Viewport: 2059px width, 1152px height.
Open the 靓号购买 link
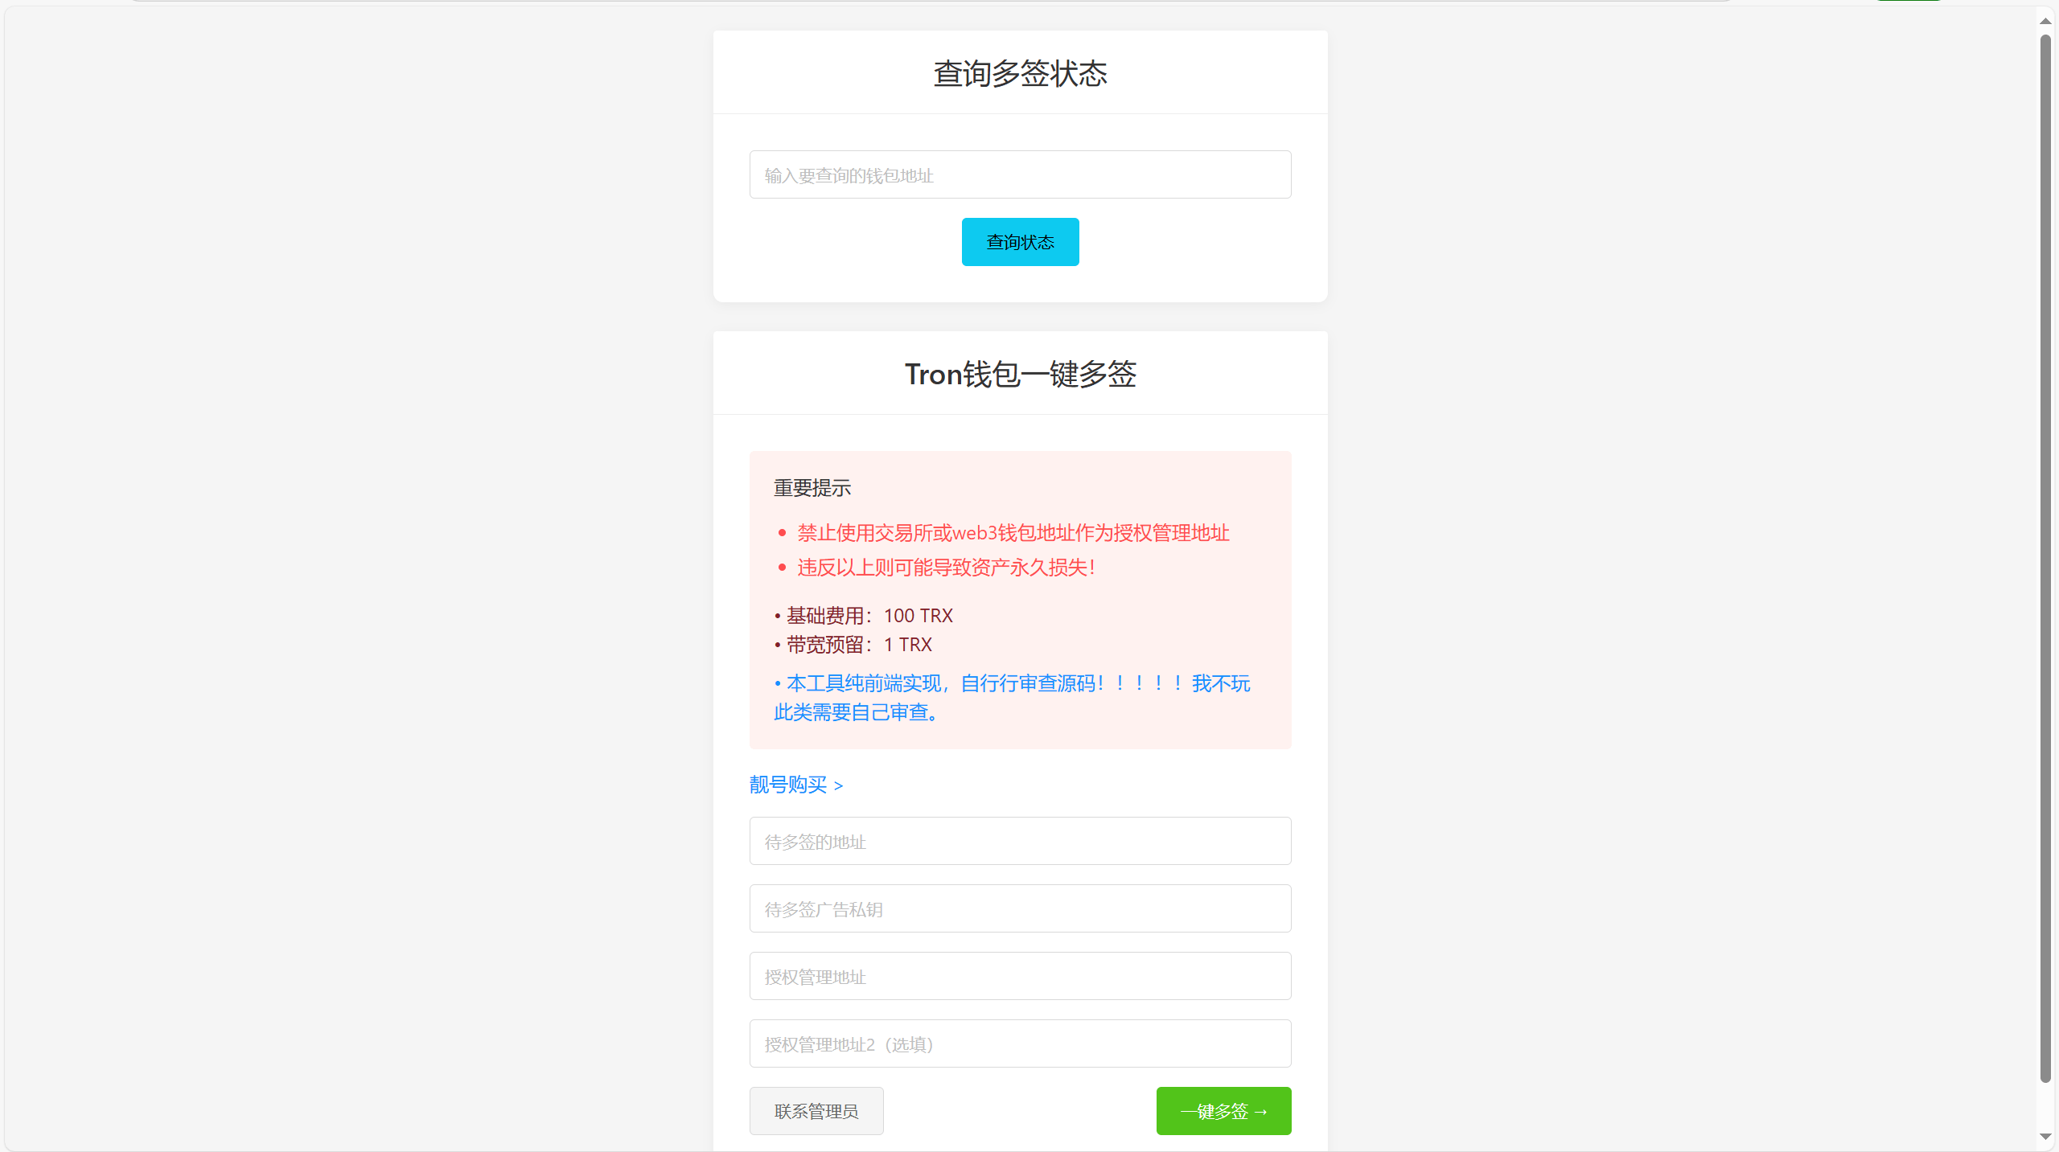point(787,785)
